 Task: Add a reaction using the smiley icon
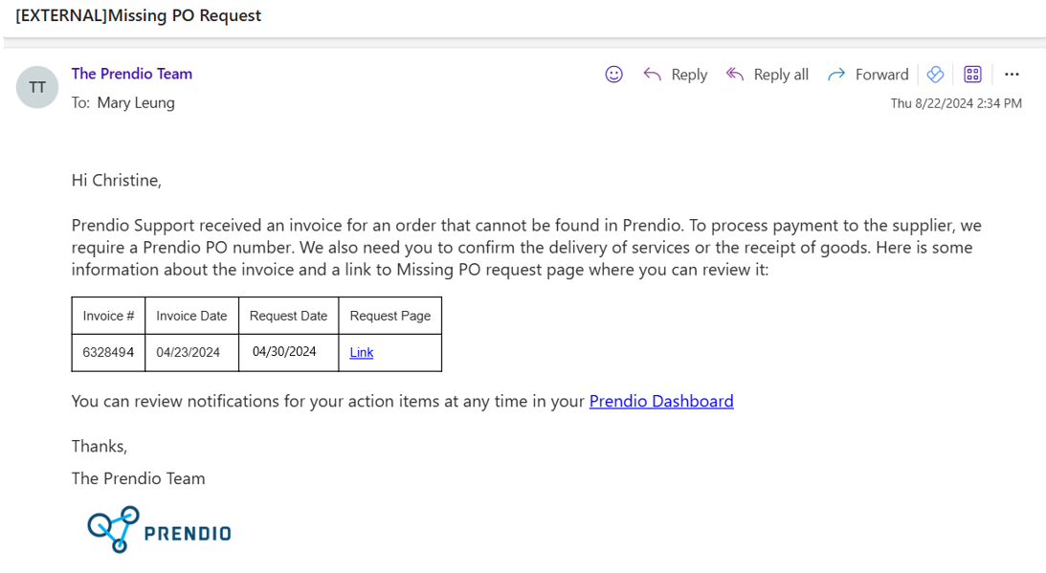613,74
